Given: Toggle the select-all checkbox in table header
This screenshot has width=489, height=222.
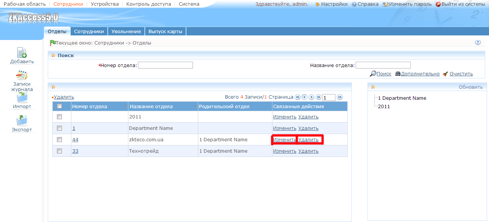Looking at the screenshot, I should [x=59, y=106].
